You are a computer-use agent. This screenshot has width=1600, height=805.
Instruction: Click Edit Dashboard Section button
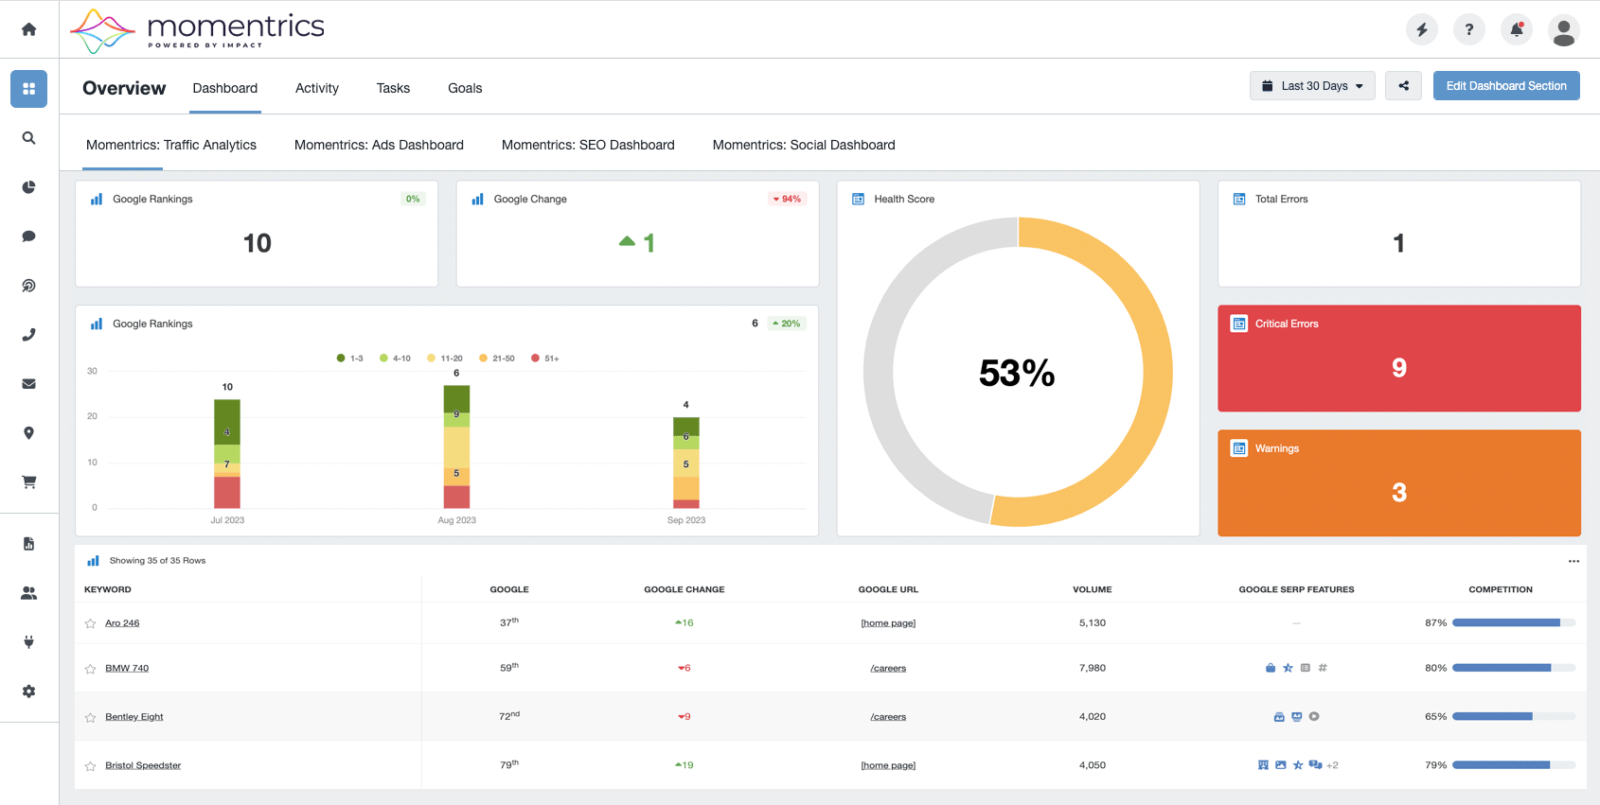point(1506,85)
